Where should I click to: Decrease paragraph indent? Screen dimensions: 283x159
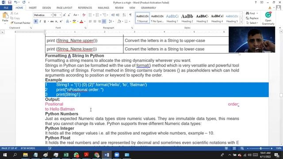[x=113, y=15]
